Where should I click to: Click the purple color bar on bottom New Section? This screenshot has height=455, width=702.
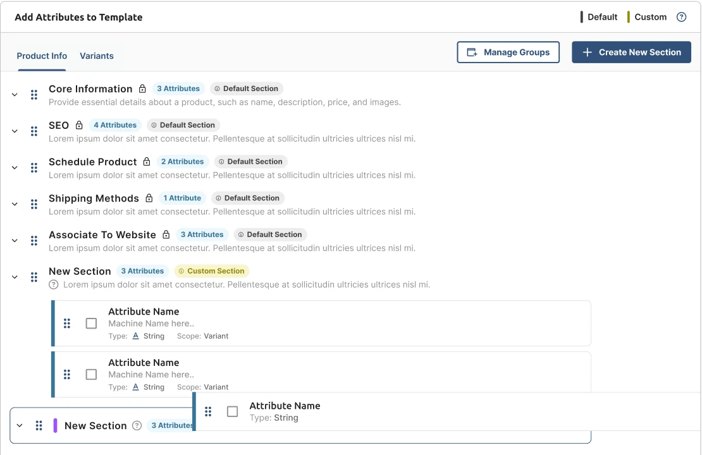[55, 425]
